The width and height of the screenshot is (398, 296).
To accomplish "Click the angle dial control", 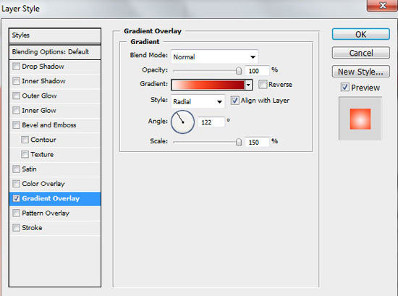I will click(x=183, y=122).
